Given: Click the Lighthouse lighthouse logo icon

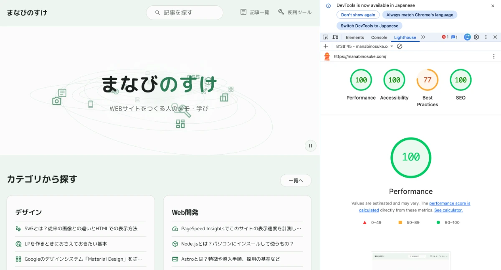Looking at the screenshot, I should pyautogui.click(x=327, y=56).
